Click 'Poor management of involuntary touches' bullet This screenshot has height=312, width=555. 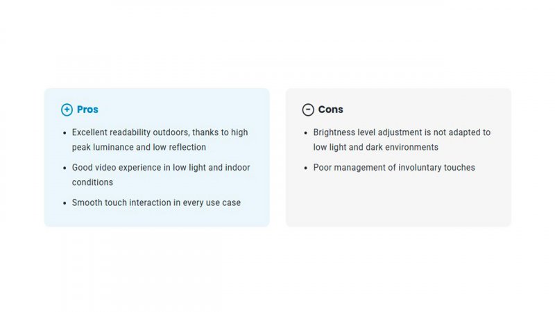tap(394, 167)
